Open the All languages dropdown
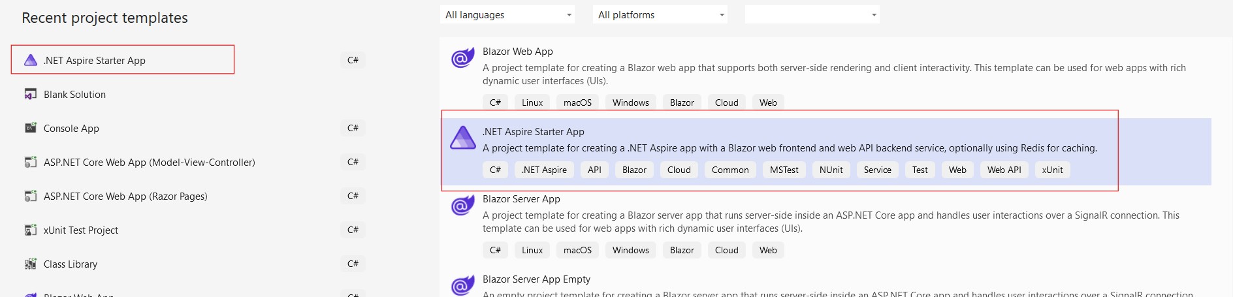 click(507, 15)
